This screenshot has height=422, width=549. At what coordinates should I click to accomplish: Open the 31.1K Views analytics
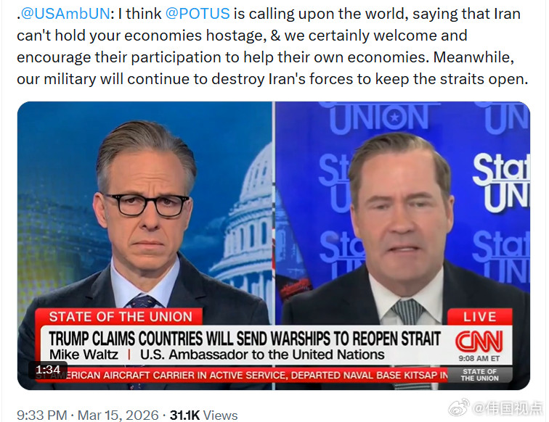(204, 415)
